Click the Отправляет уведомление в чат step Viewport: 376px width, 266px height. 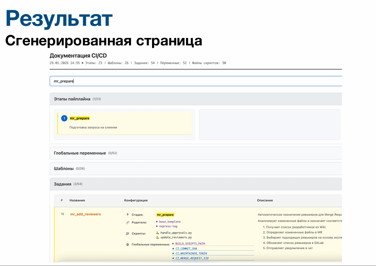pos(290,248)
